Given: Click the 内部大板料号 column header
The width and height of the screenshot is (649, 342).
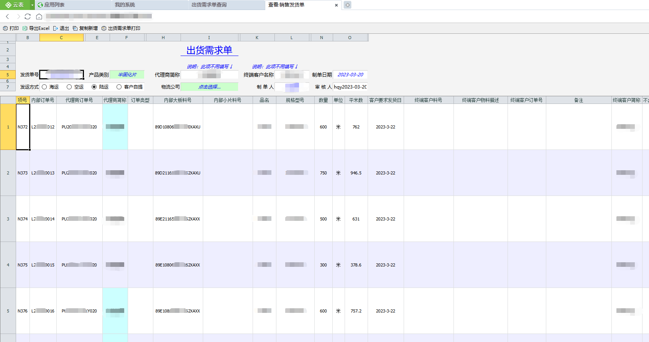Looking at the screenshot, I should [178, 100].
